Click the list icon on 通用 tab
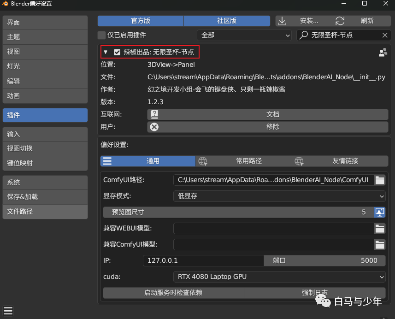Viewport: 395px width, 319px height. [x=107, y=161]
